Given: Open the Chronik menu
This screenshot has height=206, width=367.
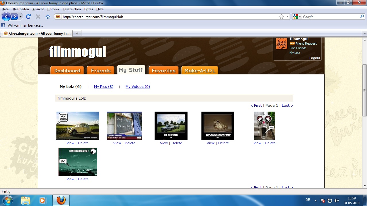Looking at the screenshot, I should pos(53,9).
